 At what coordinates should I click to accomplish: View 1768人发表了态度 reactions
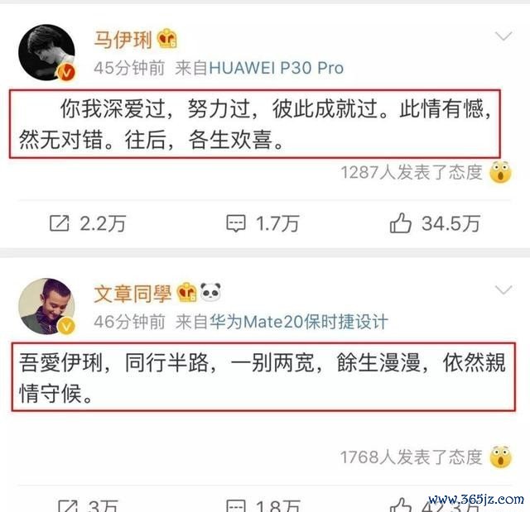(x=412, y=457)
